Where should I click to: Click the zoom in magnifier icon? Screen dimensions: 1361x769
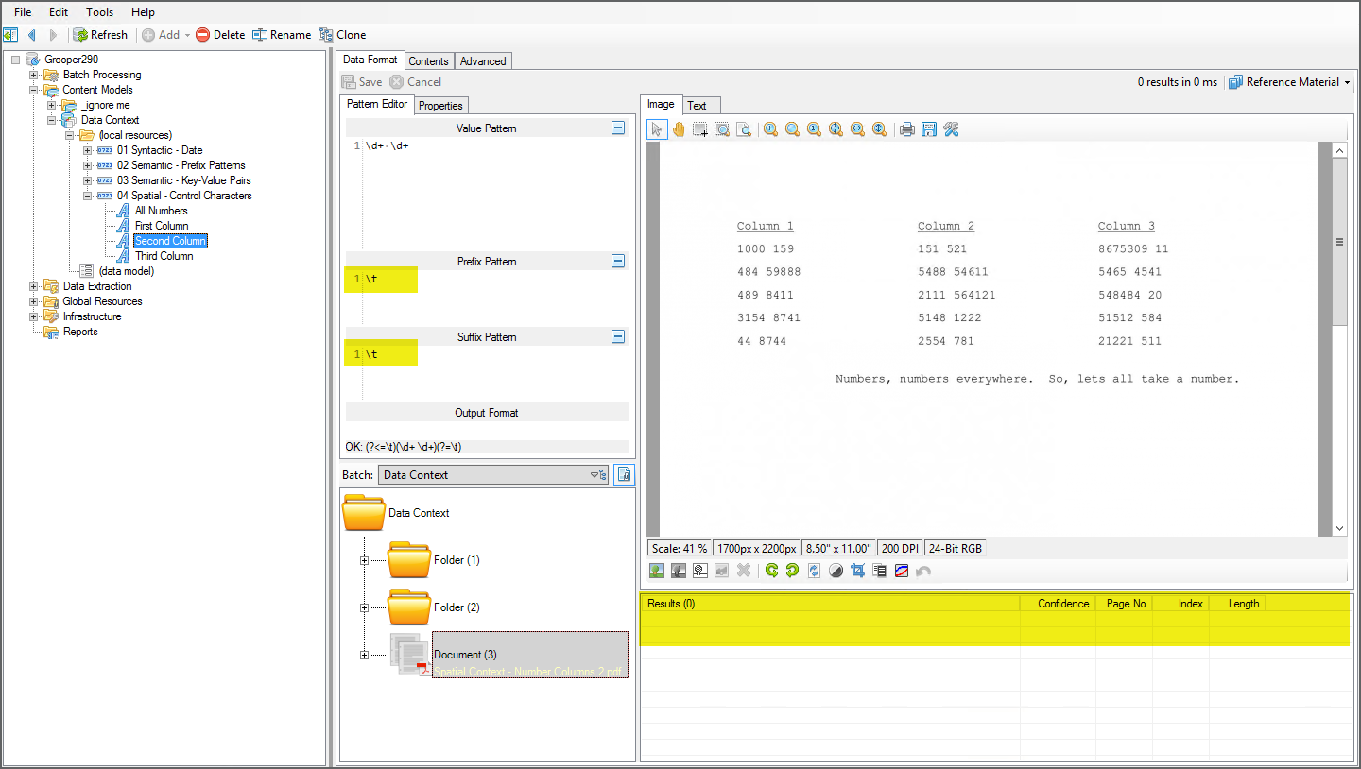click(x=770, y=129)
